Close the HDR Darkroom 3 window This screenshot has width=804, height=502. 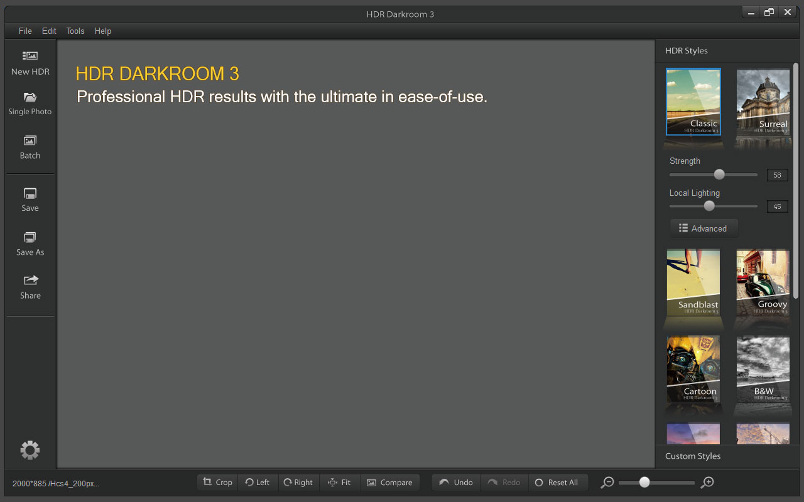pos(788,12)
